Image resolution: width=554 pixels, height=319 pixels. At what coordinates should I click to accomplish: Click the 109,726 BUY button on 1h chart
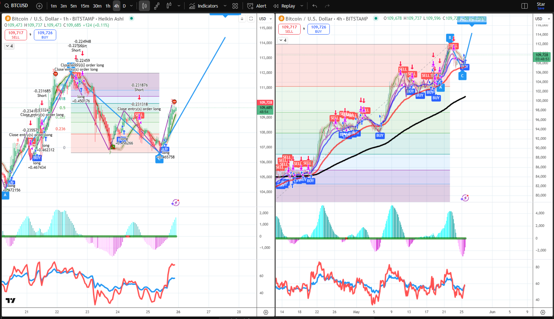tap(45, 35)
